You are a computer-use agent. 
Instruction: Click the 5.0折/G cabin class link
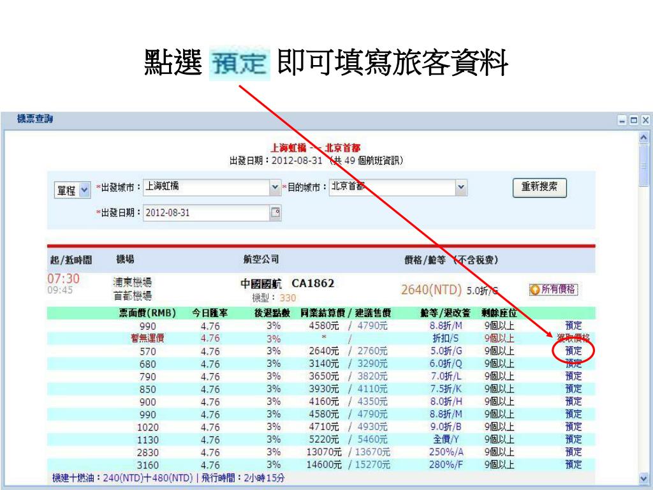coord(446,352)
